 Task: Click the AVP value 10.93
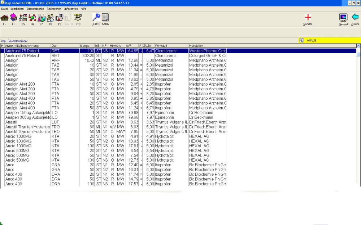tap(133, 141)
